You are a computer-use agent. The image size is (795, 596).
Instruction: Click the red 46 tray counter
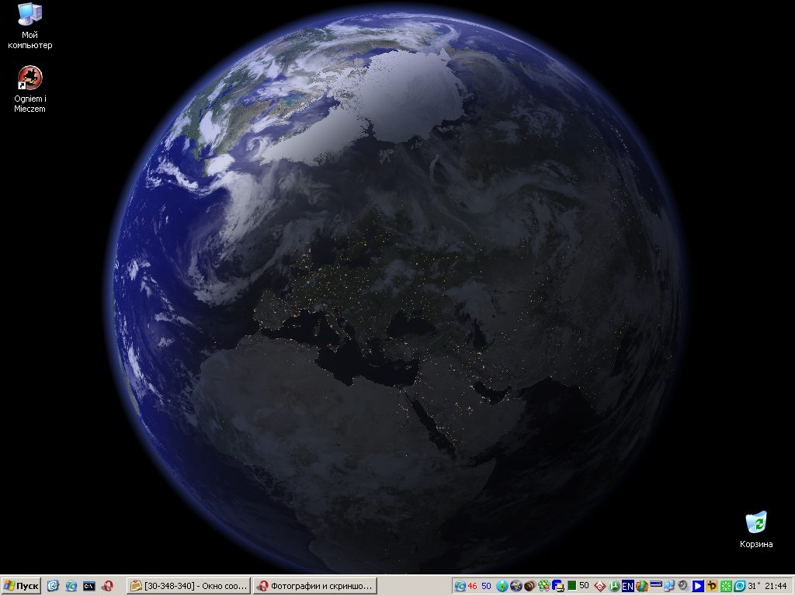[472, 586]
